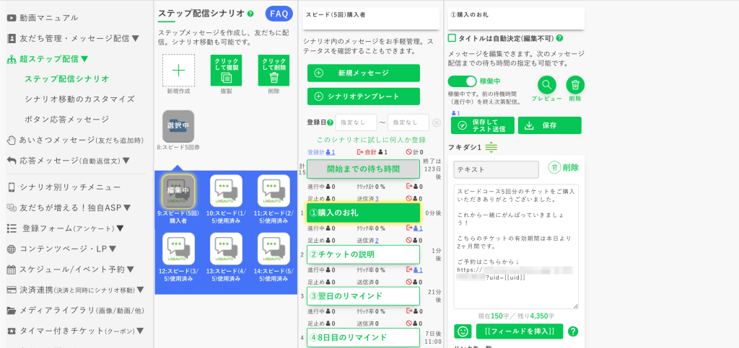This screenshot has height=348, width=739.
Task: Click help icon next to 登録日
Action: click(x=331, y=122)
